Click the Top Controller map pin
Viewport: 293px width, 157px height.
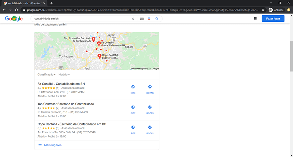(x=94, y=39)
